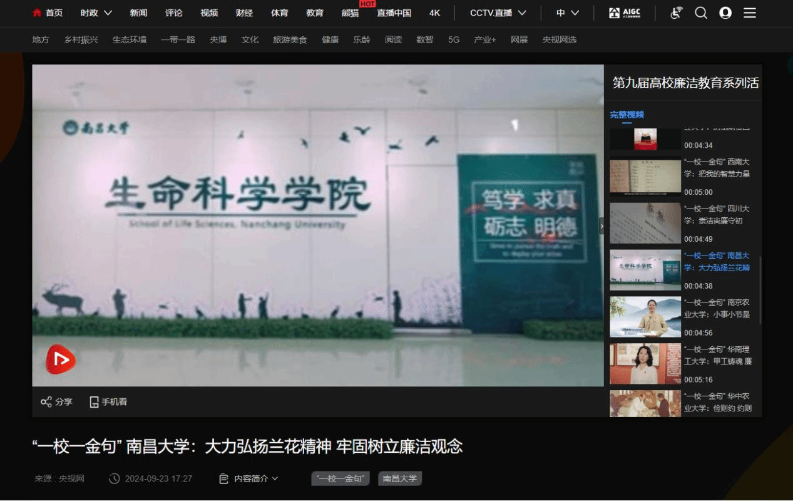Click the red home icon
This screenshot has height=501, width=793.
[x=37, y=13]
